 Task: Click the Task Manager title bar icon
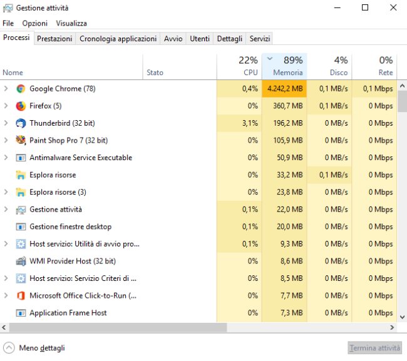point(8,8)
